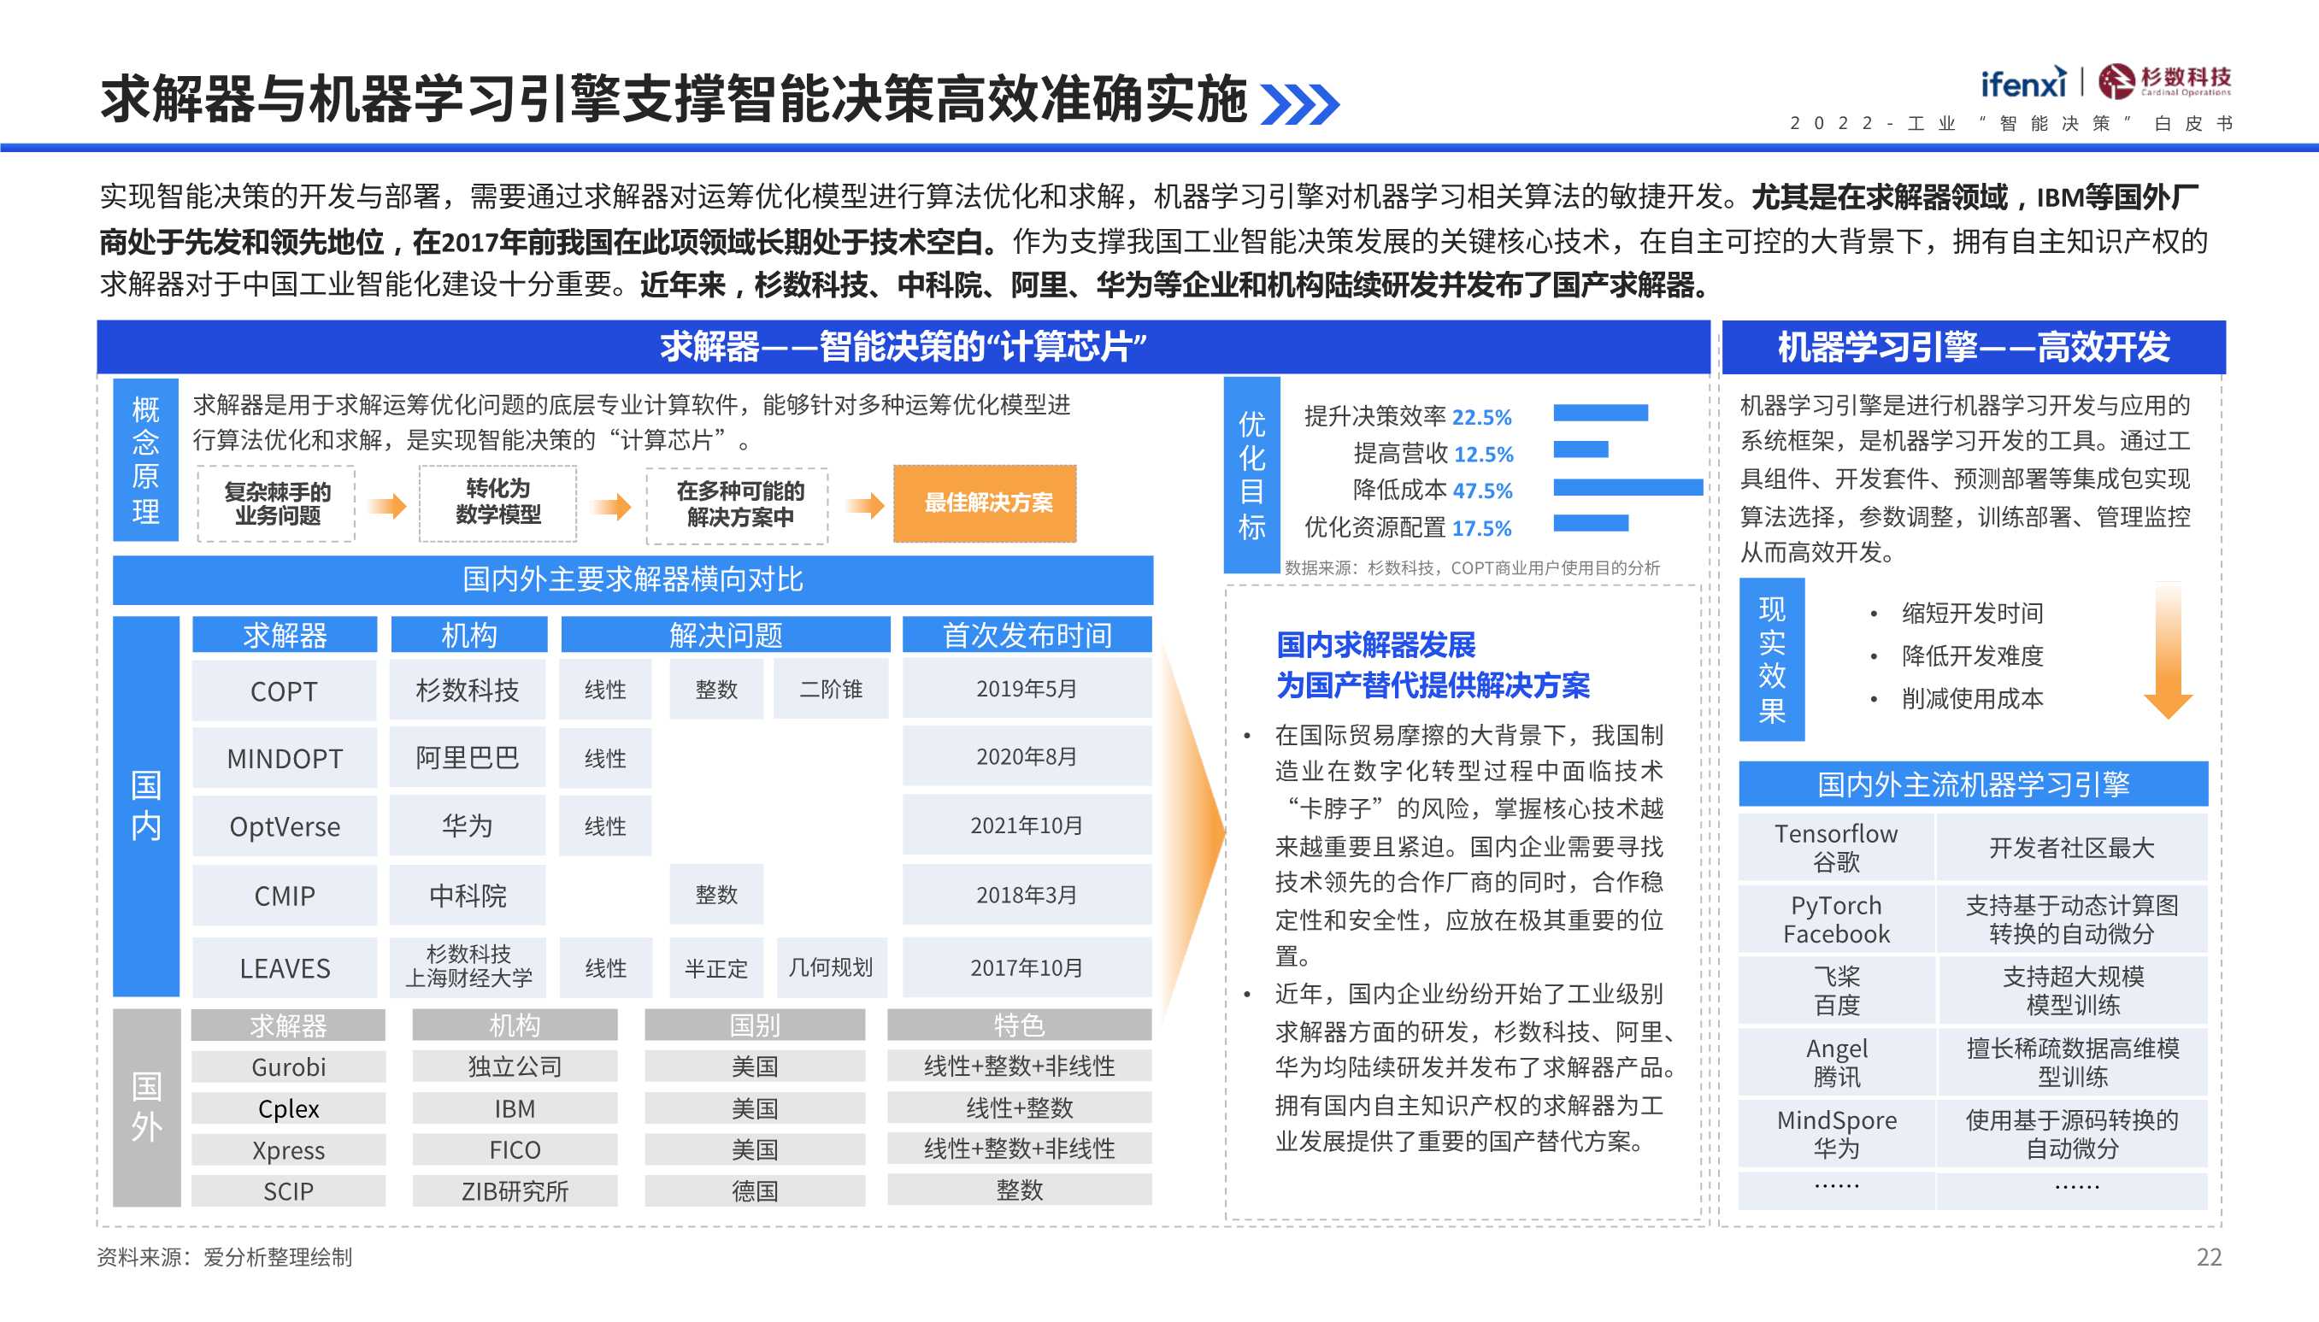
Task: Click the 杉数科技 Cardinal Operations logo
Action: (2163, 81)
